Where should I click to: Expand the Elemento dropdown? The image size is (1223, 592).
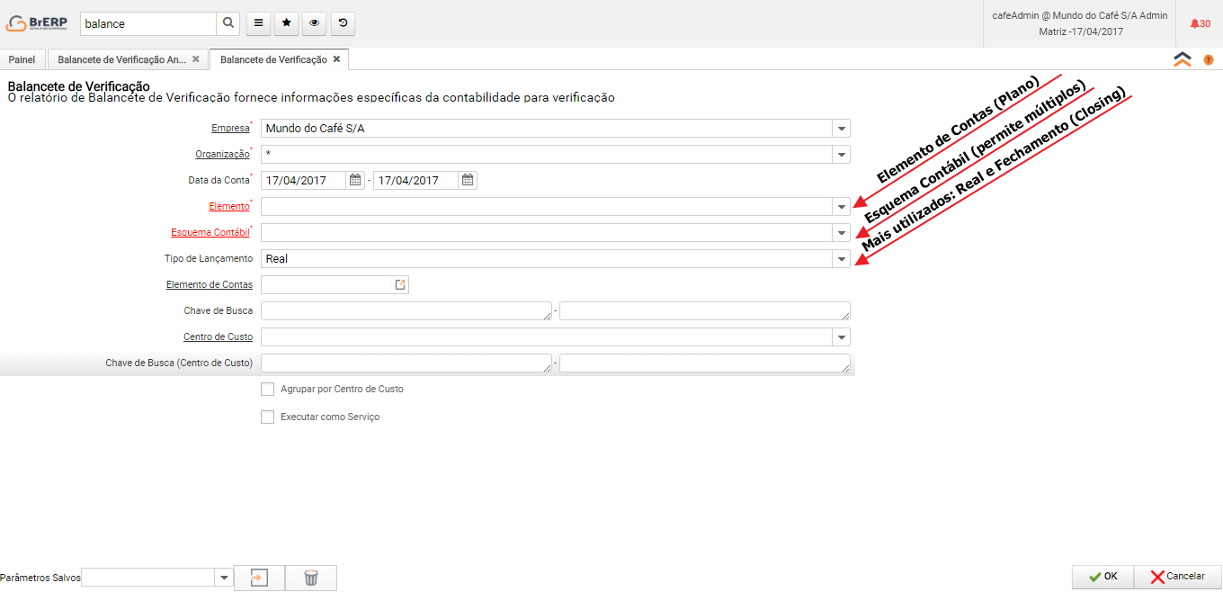click(x=841, y=207)
